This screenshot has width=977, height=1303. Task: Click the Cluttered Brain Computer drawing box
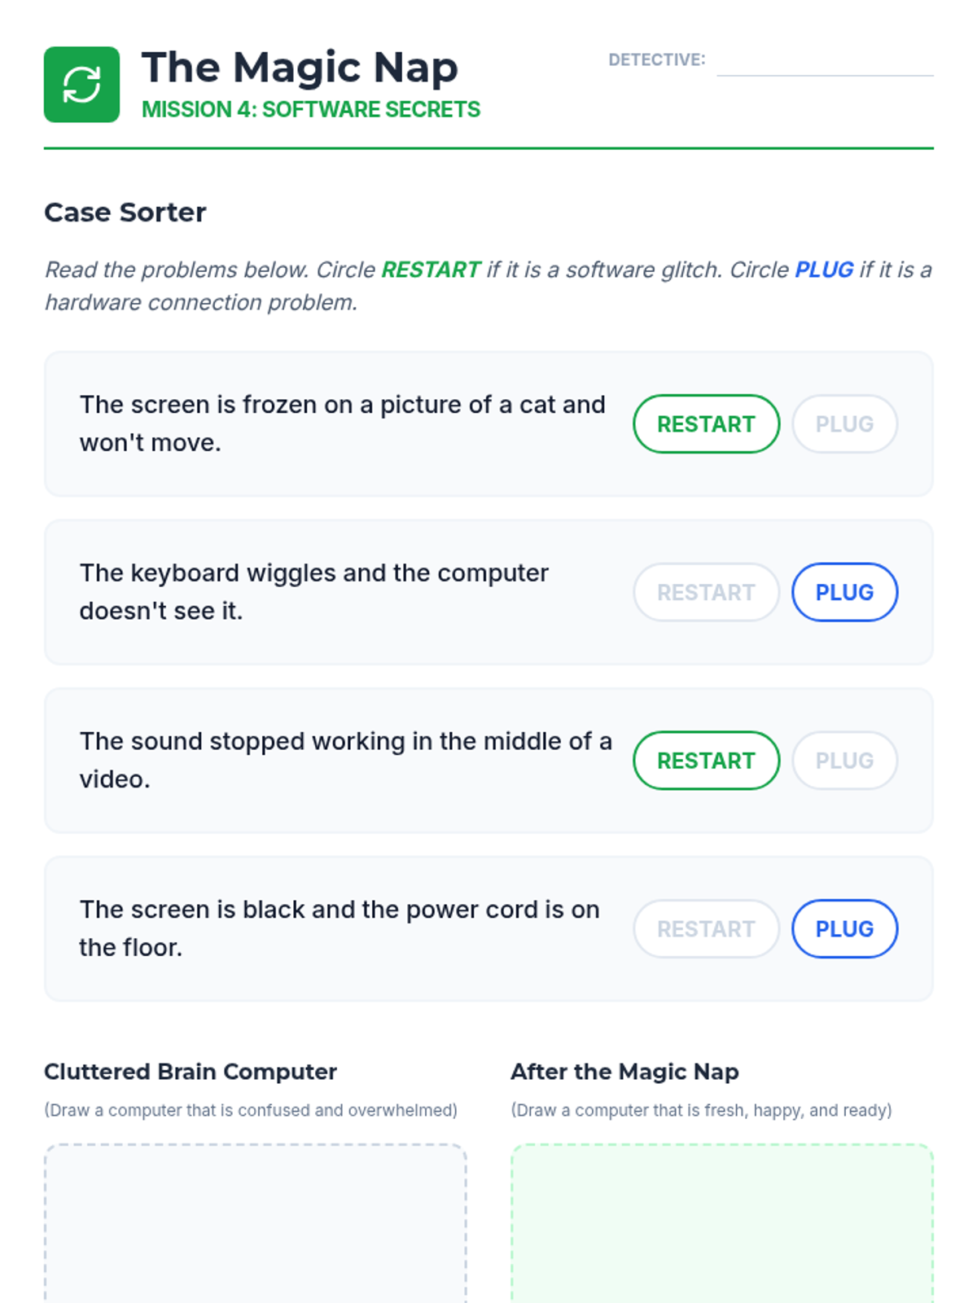click(255, 1222)
